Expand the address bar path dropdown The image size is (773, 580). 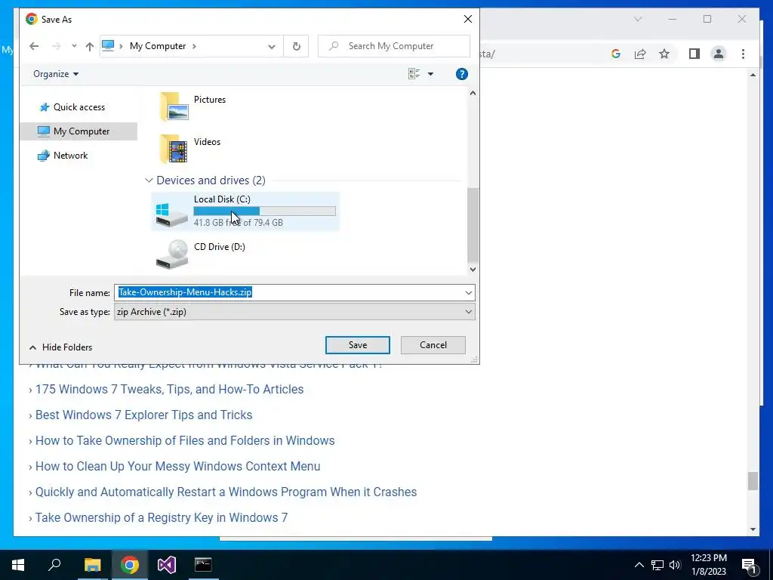click(x=272, y=46)
